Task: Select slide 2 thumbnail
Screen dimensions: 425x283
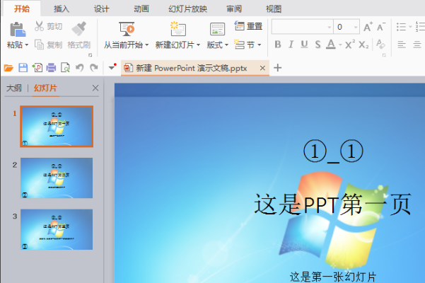Action: (x=57, y=178)
